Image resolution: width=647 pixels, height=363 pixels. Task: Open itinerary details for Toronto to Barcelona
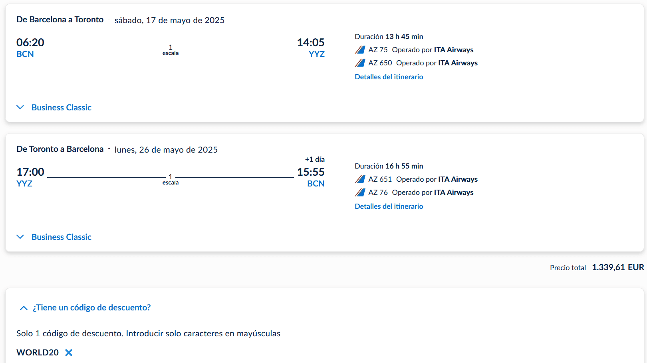click(389, 206)
